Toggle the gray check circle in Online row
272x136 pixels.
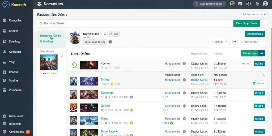coord(184,80)
